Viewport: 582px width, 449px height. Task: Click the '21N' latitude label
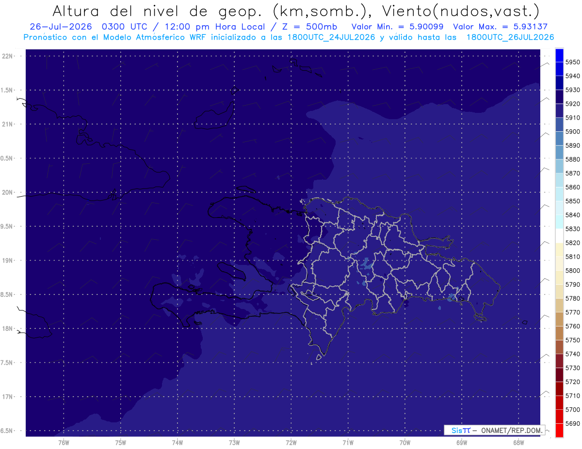8,124
